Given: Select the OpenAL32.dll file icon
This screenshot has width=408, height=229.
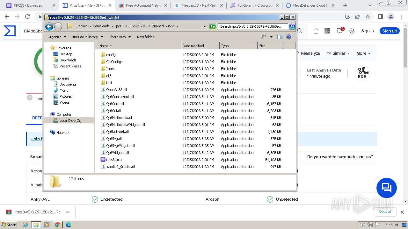Looking at the screenshot, I should pyautogui.click(x=103, y=90).
